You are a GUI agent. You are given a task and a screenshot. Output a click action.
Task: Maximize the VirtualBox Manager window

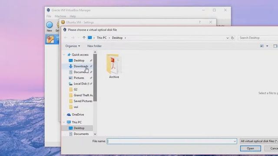214,10
